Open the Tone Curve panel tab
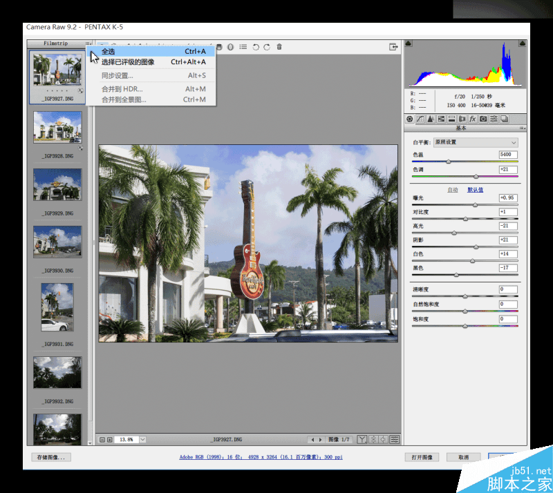This screenshot has height=493, width=553. click(420, 119)
